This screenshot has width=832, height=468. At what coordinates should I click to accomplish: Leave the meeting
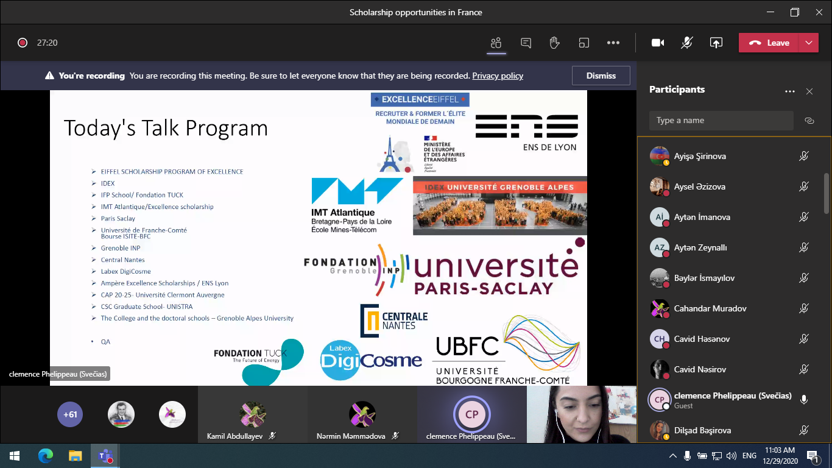tap(769, 43)
